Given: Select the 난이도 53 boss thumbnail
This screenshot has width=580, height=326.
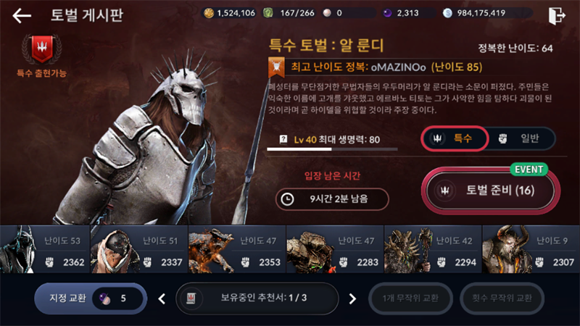Looking at the screenshot, I should [45, 249].
